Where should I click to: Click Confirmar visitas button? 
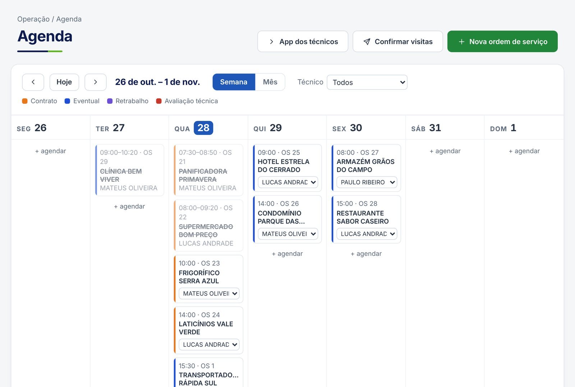point(397,42)
